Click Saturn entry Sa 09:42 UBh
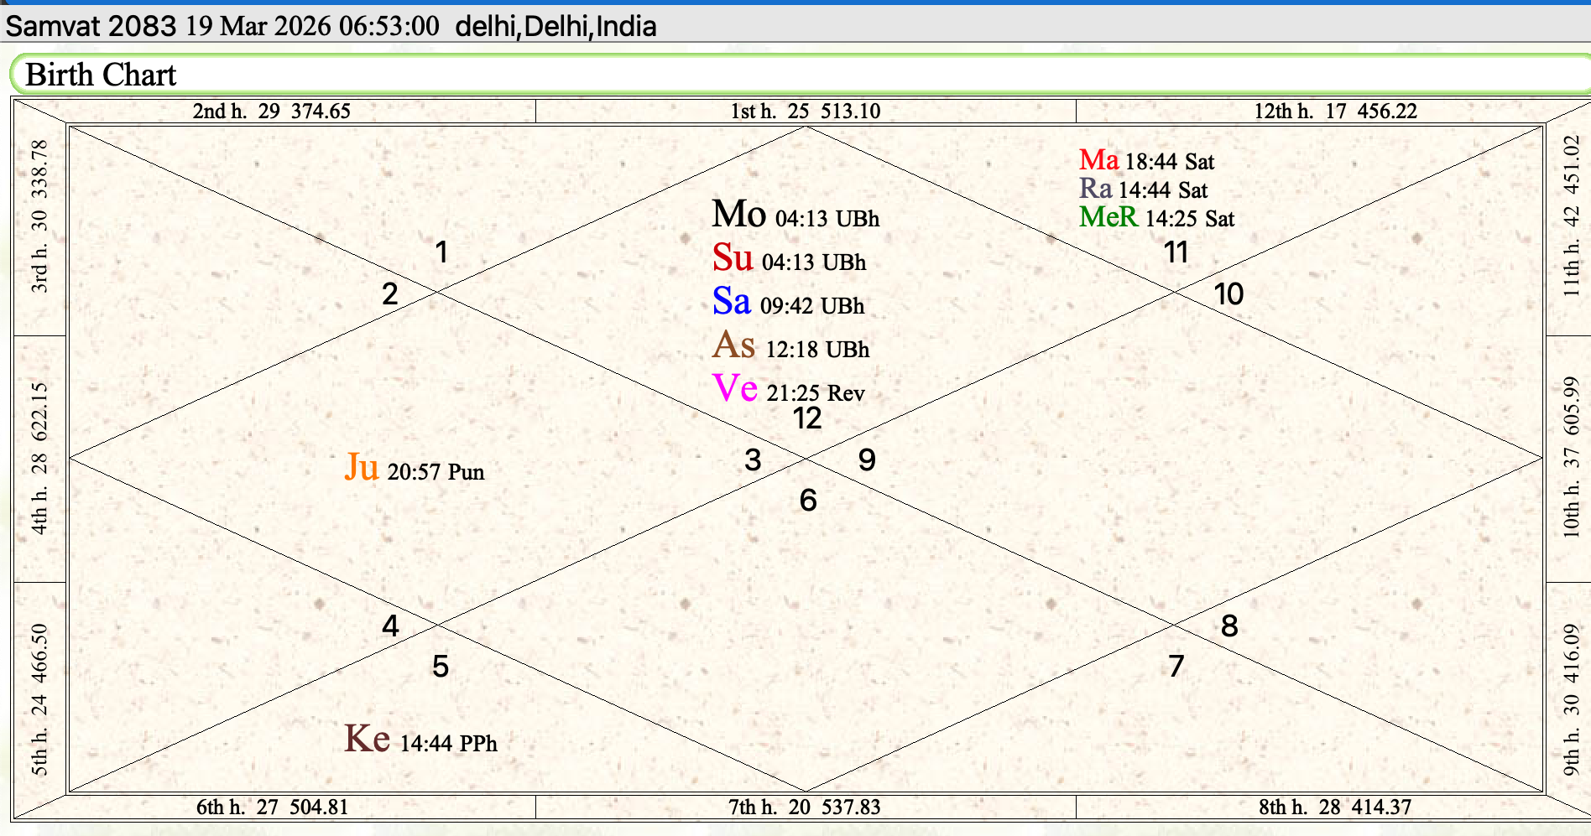This screenshot has width=1591, height=836. (x=787, y=303)
